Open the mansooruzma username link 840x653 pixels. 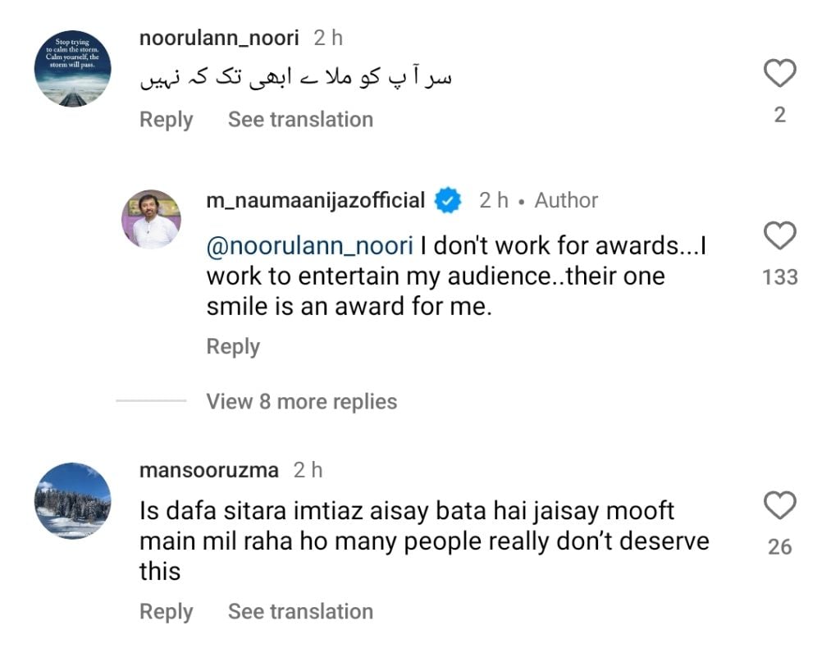pyautogui.click(x=209, y=471)
